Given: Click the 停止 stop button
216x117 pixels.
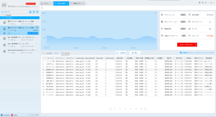Looking at the screenshot, I should coord(135,53).
